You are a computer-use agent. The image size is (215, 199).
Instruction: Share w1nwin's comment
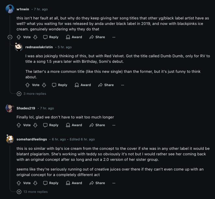[97, 37]
